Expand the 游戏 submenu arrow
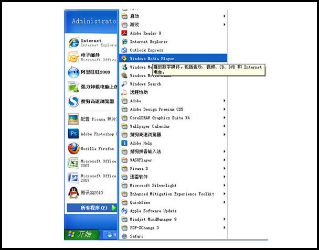This screenshot has height=250, width=319. [x=224, y=25]
